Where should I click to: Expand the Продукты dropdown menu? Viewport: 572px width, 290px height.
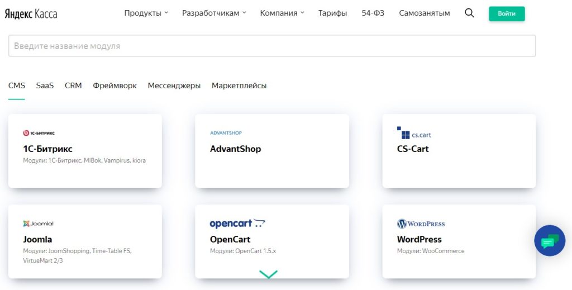pyautogui.click(x=146, y=13)
